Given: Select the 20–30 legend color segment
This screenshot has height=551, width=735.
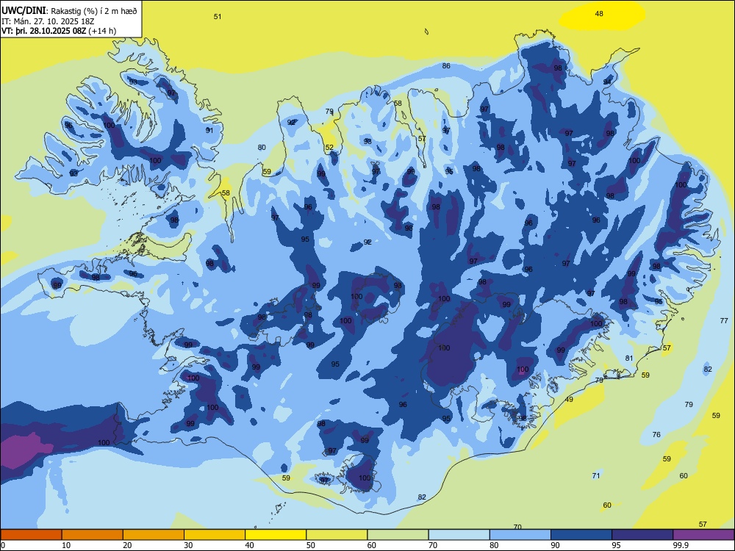Looking at the screenshot, I should [x=154, y=535].
